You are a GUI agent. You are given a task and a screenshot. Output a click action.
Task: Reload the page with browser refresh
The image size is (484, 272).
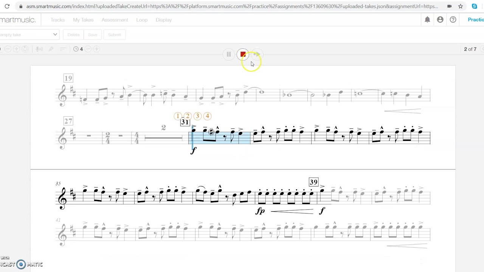(x=7, y=6)
